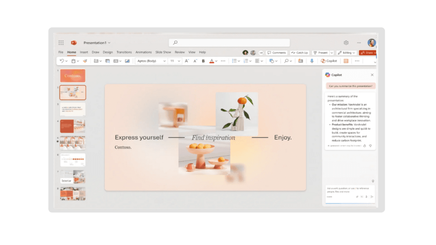The width and height of the screenshot is (436, 245).
Task: Click the Dictate microphone icon in ribbon
Action: coord(312,61)
